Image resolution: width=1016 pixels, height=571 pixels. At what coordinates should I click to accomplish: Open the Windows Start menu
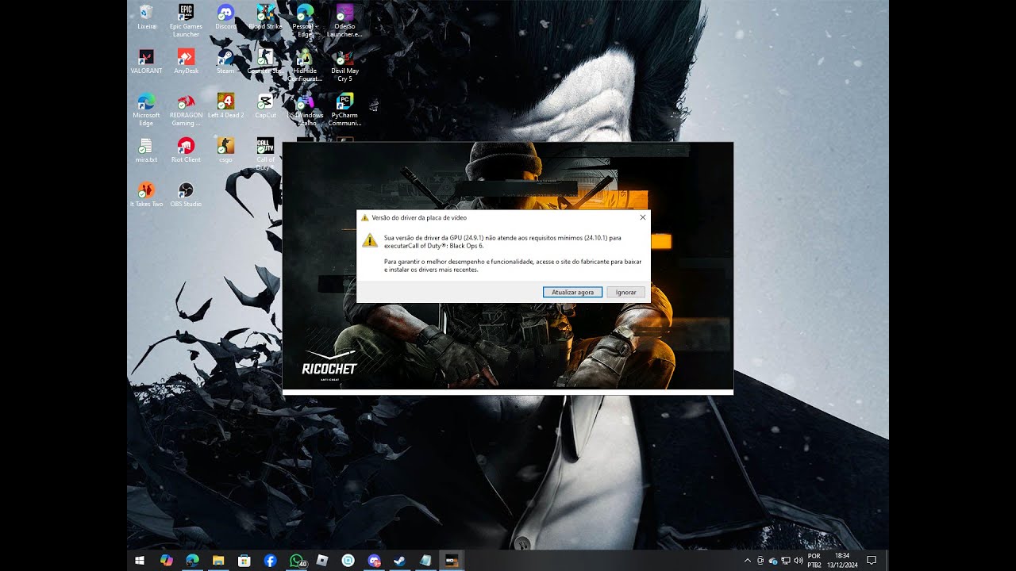pos(140,560)
